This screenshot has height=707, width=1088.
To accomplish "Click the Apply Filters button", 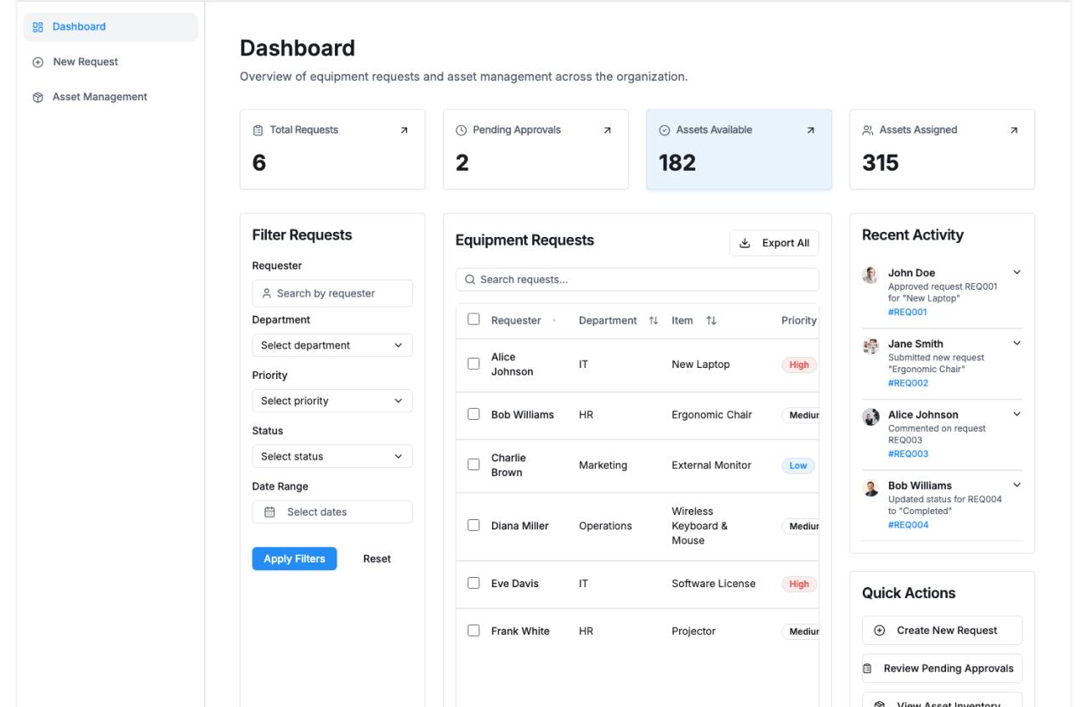I will [294, 558].
